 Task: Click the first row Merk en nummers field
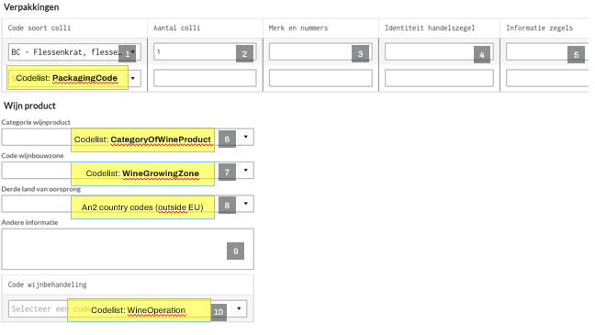click(x=320, y=51)
